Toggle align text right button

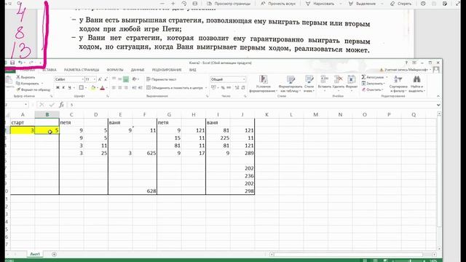click(126, 87)
